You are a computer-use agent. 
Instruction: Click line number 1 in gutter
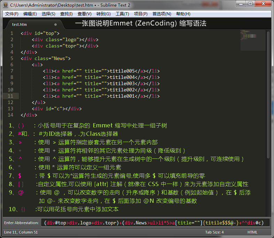point(12,33)
